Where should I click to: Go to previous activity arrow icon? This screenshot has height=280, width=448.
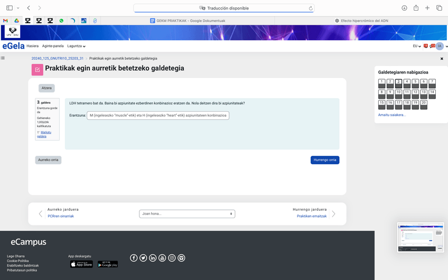(x=41, y=214)
